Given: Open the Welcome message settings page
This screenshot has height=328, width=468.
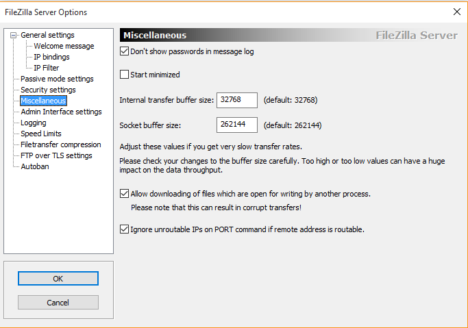Looking at the screenshot, I should (x=64, y=46).
